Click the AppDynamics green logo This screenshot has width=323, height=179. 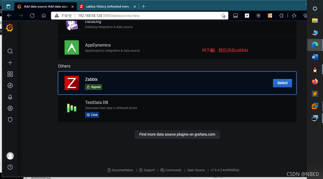coord(72,47)
